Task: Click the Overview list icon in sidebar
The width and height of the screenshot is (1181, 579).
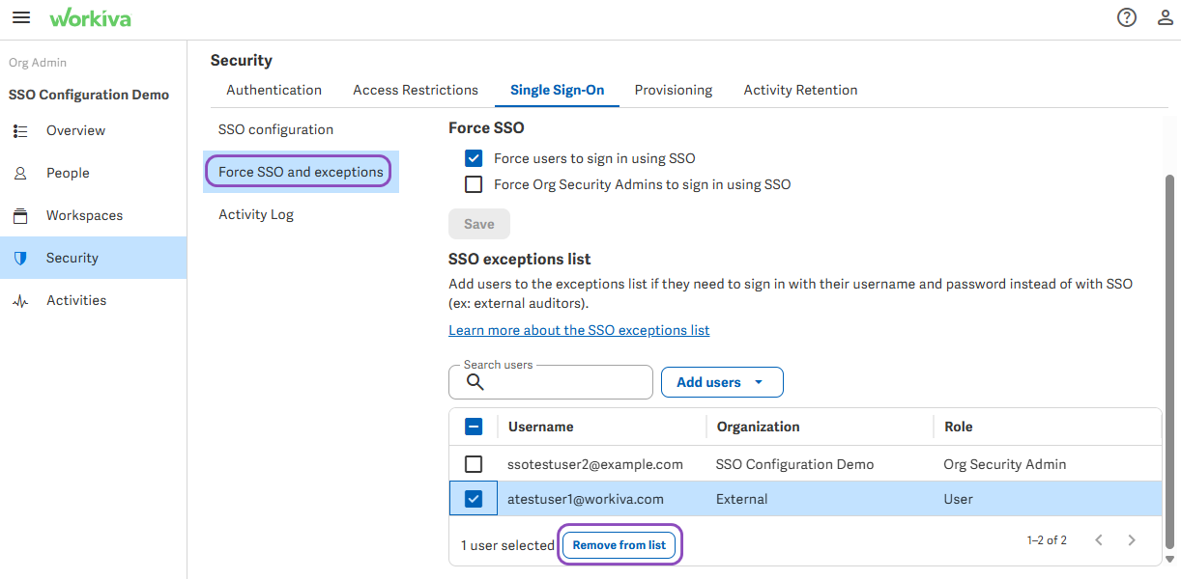Action: click(x=20, y=130)
